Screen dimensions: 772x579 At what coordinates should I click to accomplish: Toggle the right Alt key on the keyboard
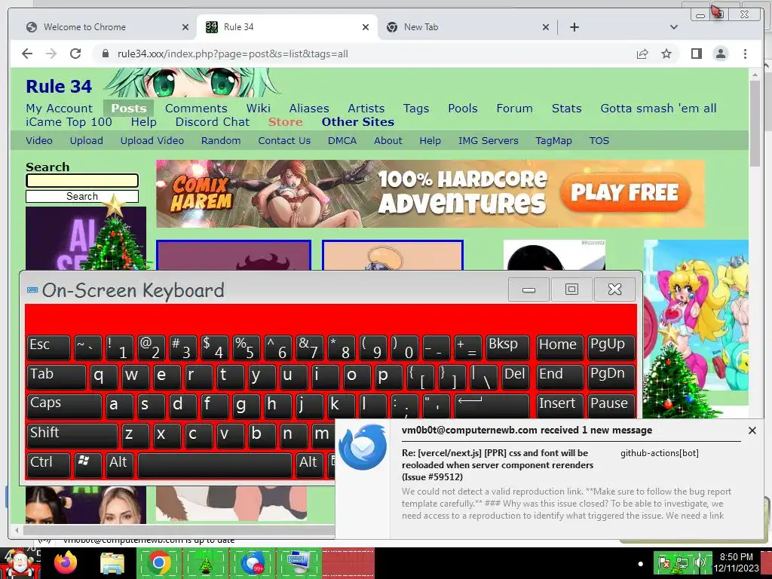click(x=309, y=466)
